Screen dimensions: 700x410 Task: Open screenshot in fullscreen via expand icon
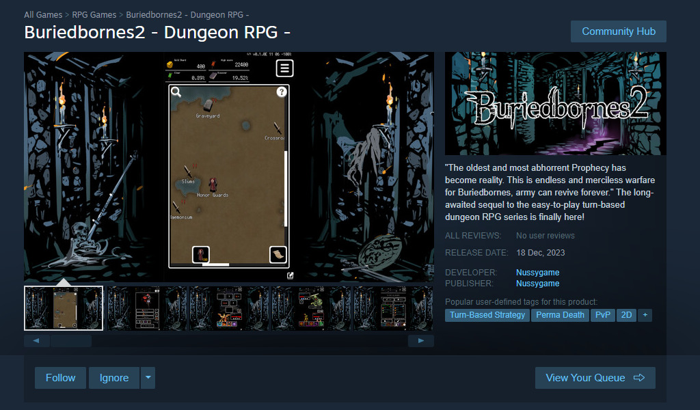tap(290, 275)
